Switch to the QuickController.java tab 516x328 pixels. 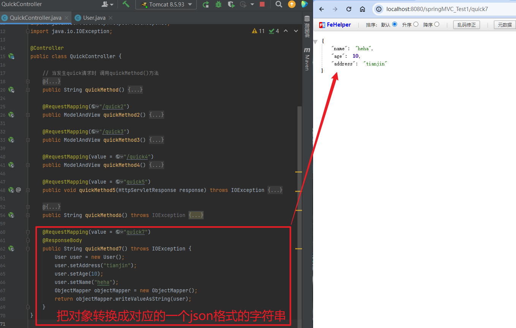[x=35, y=18]
